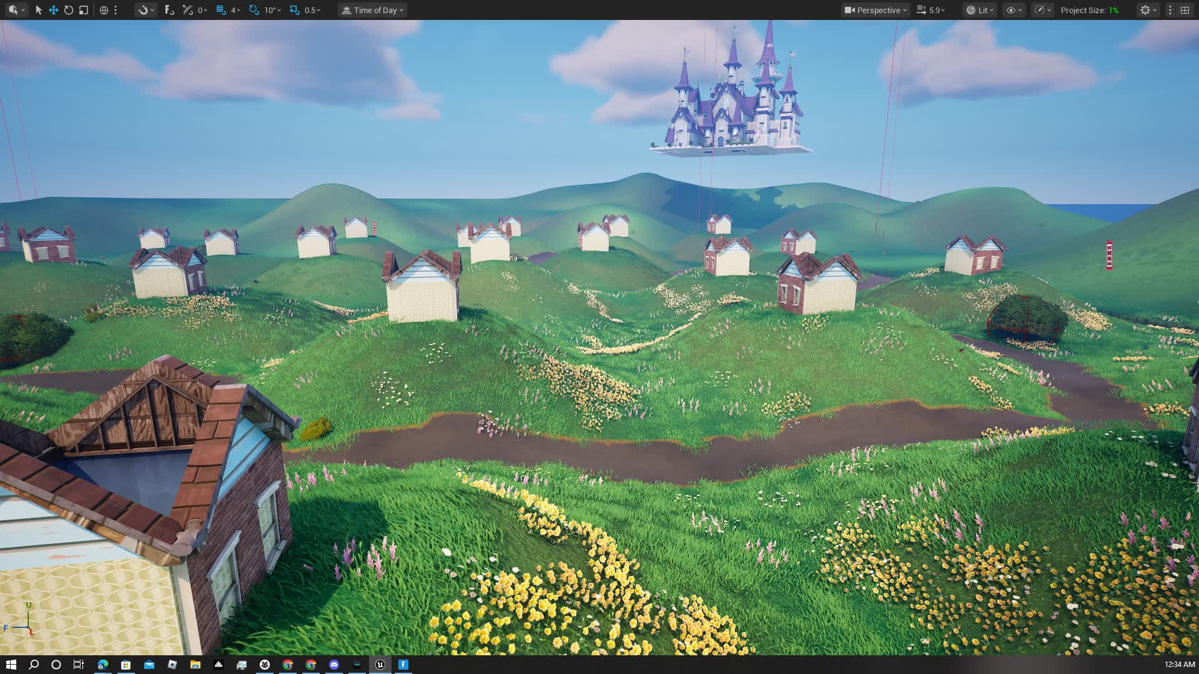This screenshot has width=1199, height=674.
Task: Open Discord from the taskbar
Action: click(x=334, y=665)
